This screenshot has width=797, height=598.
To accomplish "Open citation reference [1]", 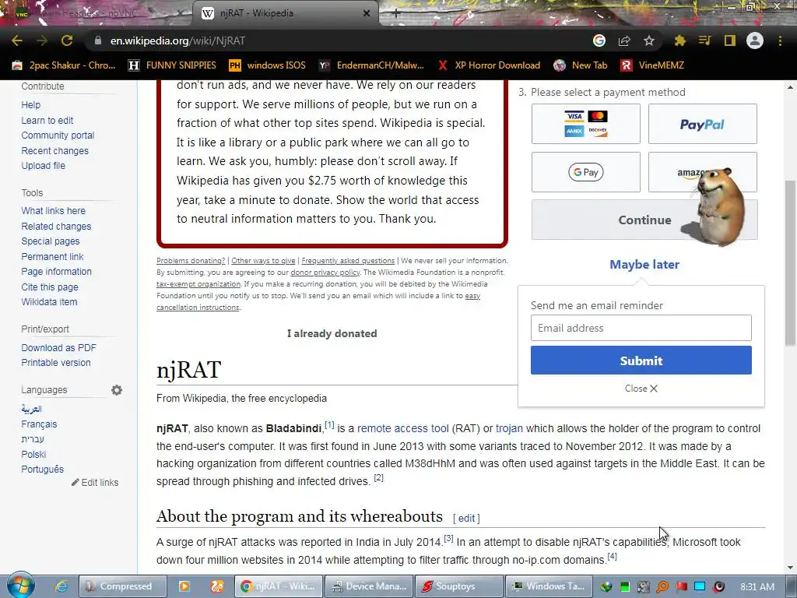I will pyautogui.click(x=329, y=424).
